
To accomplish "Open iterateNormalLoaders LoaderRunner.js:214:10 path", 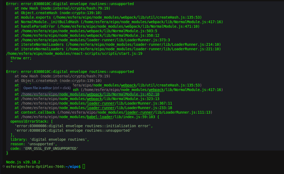I will pyautogui.click(x=143, y=44).
